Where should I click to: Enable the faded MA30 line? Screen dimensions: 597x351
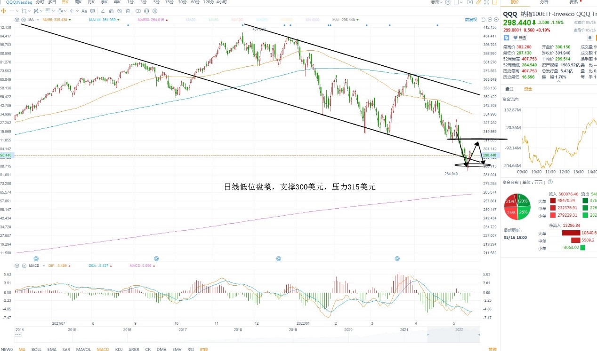click(x=191, y=20)
